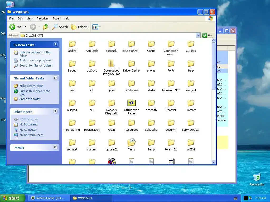Select the Fonts folder icon
The image size is (270, 202).
[x=171, y=64]
